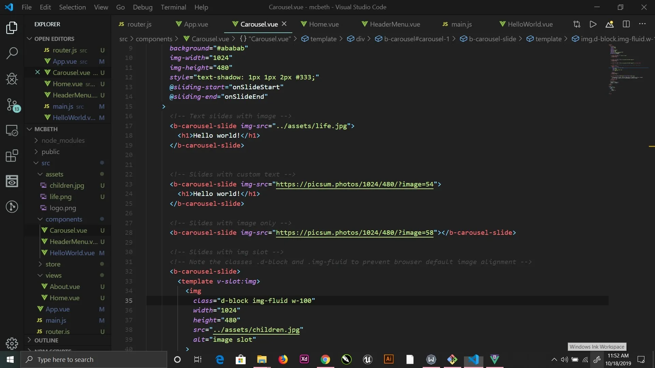Open Source Control view with 13 changes
The image size is (655, 368).
click(x=12, y=105)
